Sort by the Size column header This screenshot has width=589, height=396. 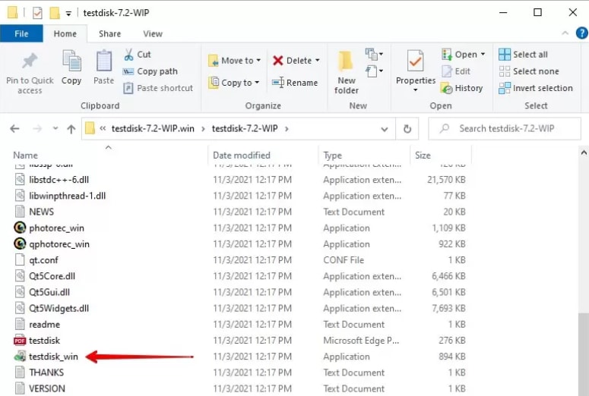click(x=423, y=156)
